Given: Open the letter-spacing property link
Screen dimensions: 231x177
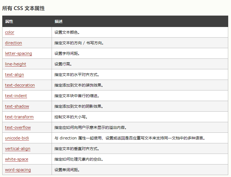Looking at the screenshot, I should (18, 53).
